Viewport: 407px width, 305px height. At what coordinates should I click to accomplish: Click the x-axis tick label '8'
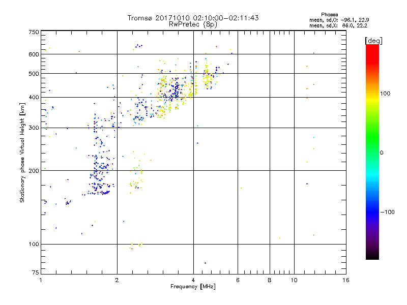click(270, 280)
